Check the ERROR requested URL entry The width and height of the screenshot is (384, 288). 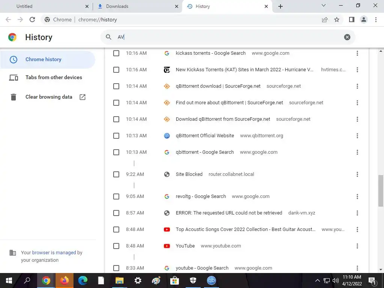click(116, 213)
